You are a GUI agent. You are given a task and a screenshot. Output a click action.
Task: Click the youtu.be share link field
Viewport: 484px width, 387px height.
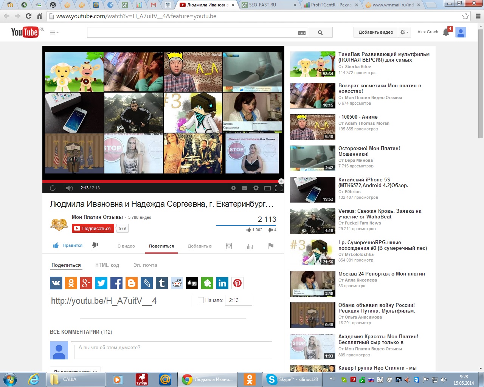[121, 301]
